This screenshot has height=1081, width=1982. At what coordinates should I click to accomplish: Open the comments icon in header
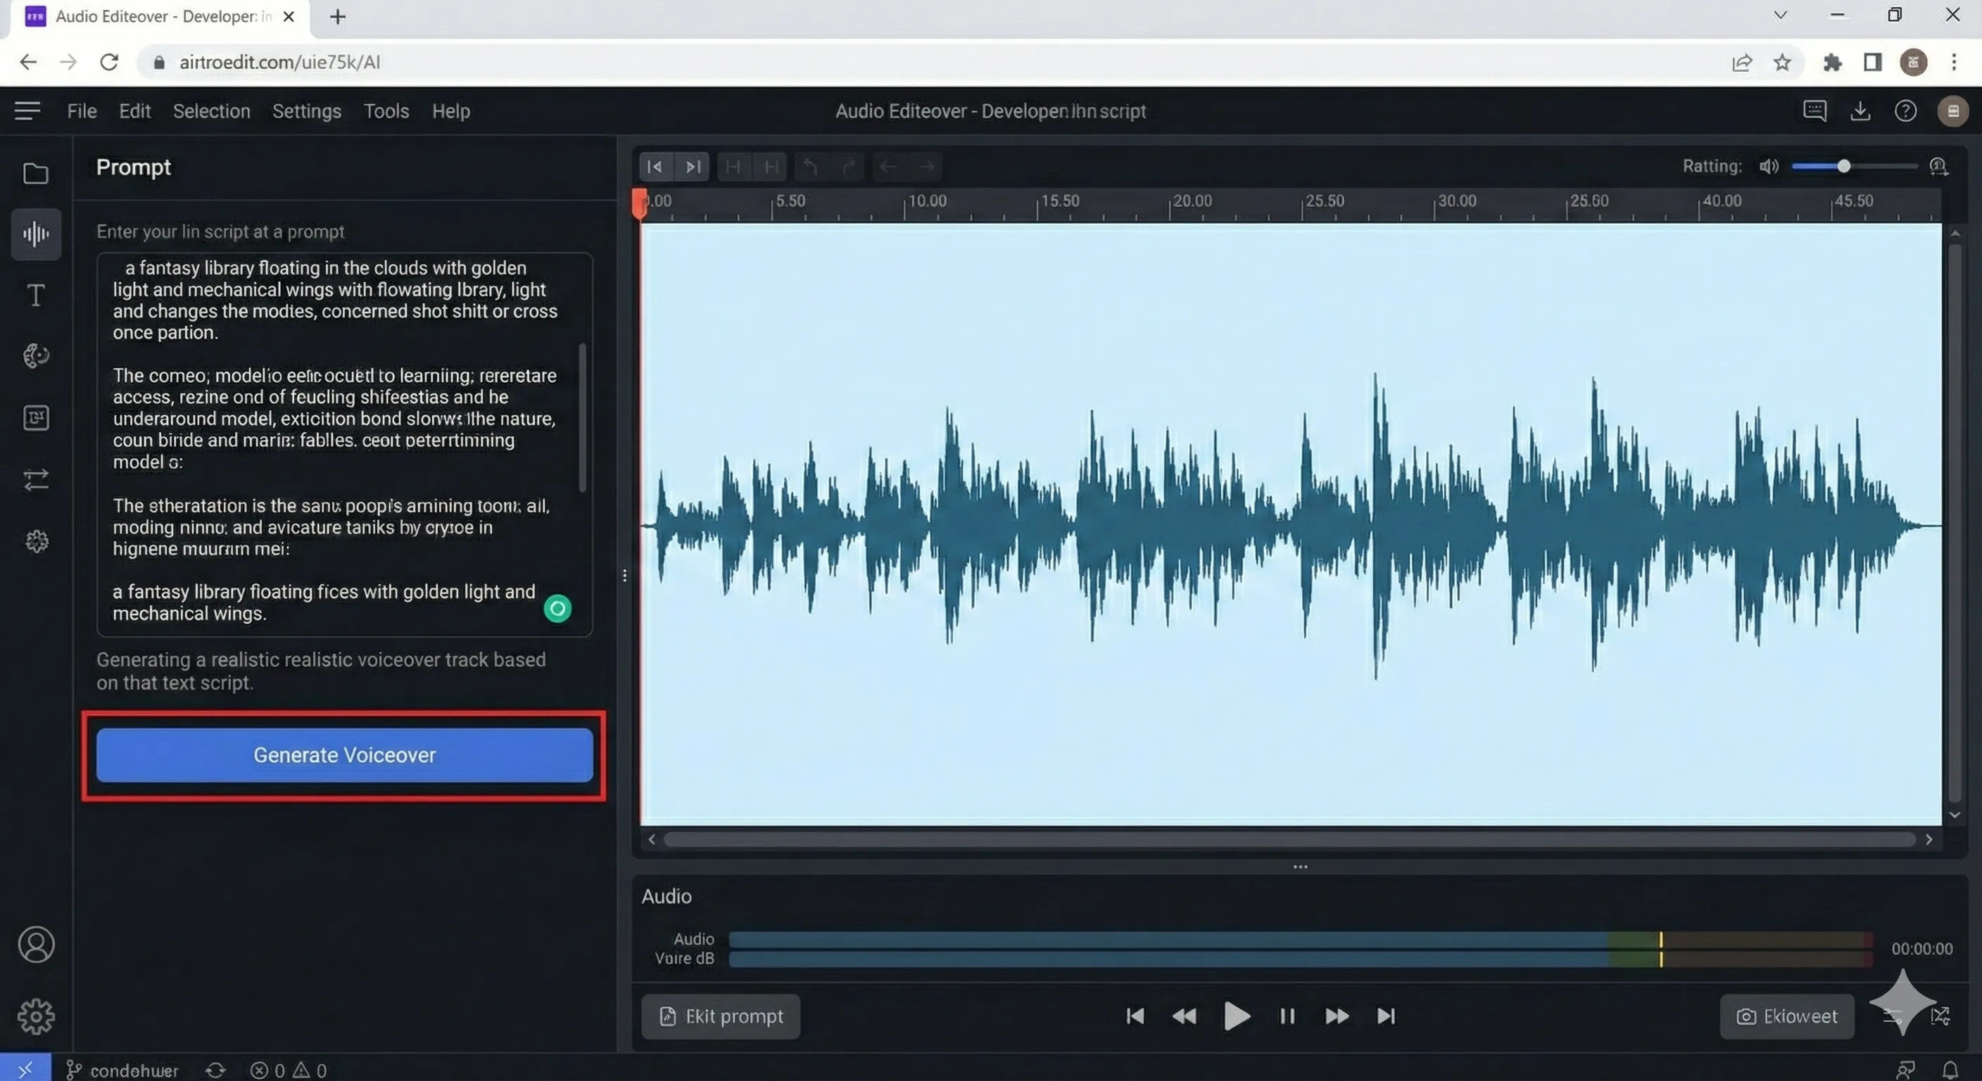coord(1814,110)
